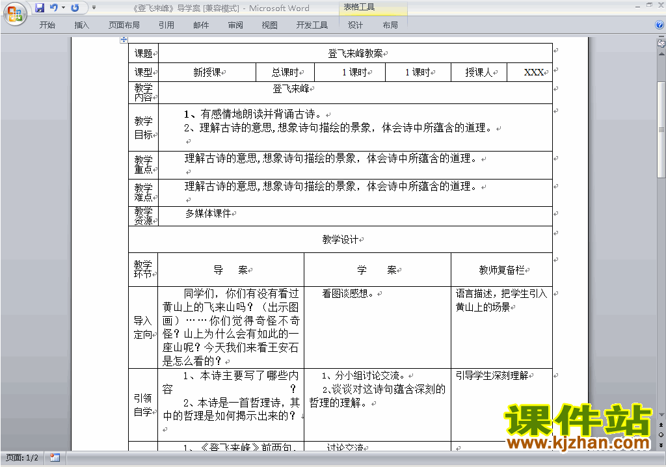Image resolution: width=666 pixels, height=467 pixels.
Task: Click the vertical scrollbar bottom down arrow
Action: (x=661, y=415)
